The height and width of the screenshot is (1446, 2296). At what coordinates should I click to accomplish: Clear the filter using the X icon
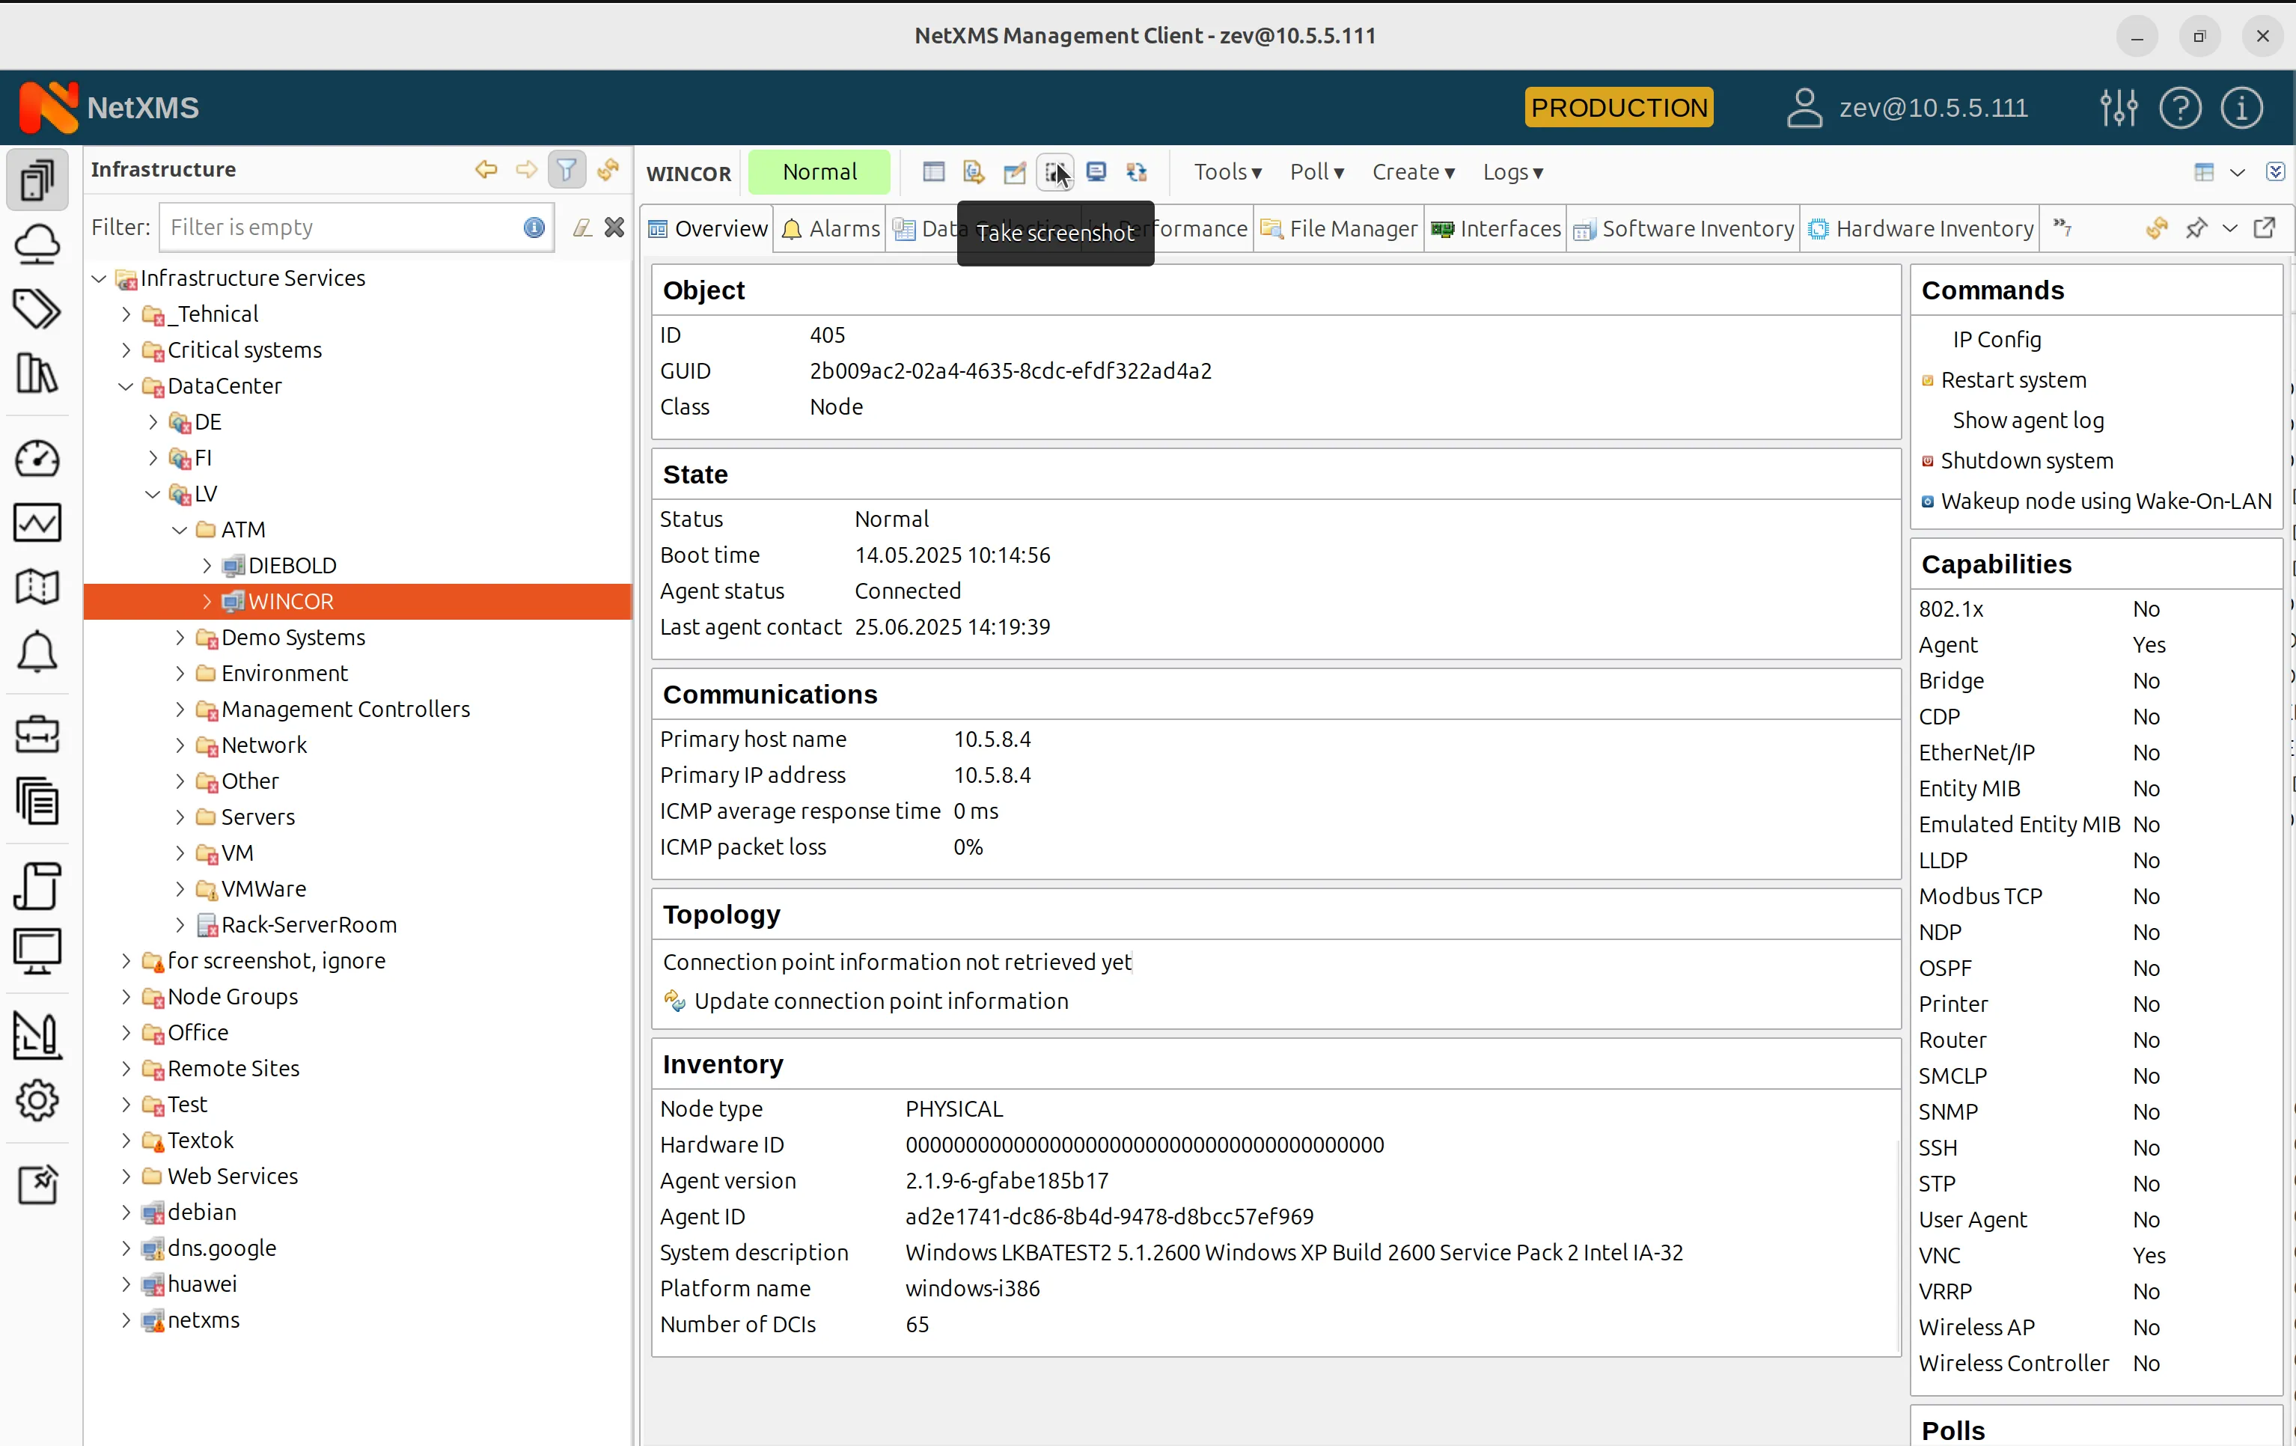pos(615,227)
